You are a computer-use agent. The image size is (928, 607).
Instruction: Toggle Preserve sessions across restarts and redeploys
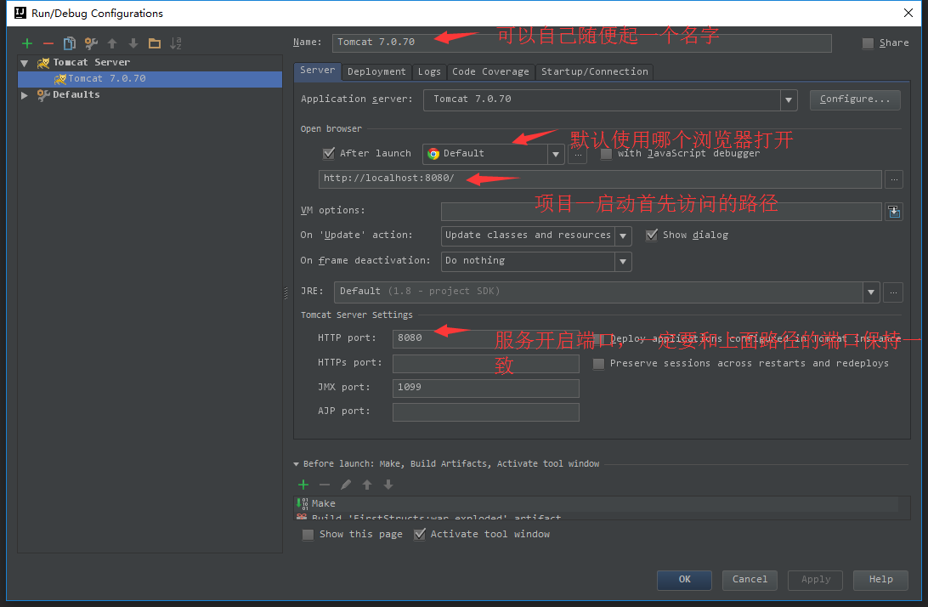pos(598,363)
